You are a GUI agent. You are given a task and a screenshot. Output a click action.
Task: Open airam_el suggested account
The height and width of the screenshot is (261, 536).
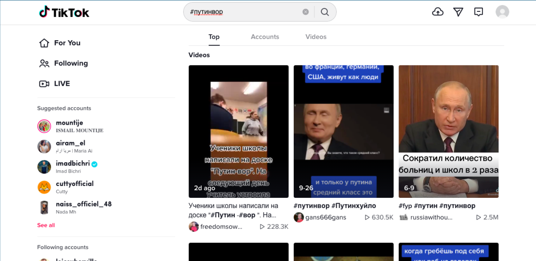click(65, 146)
